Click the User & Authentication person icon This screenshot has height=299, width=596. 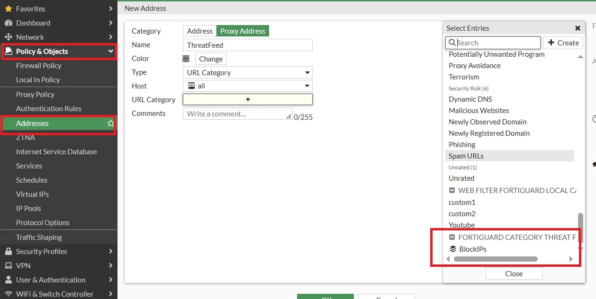click(8, 280)
